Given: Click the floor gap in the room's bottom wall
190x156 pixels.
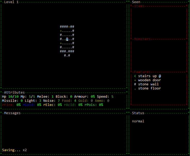Looking at the screenshot, I should click(67, 52).
